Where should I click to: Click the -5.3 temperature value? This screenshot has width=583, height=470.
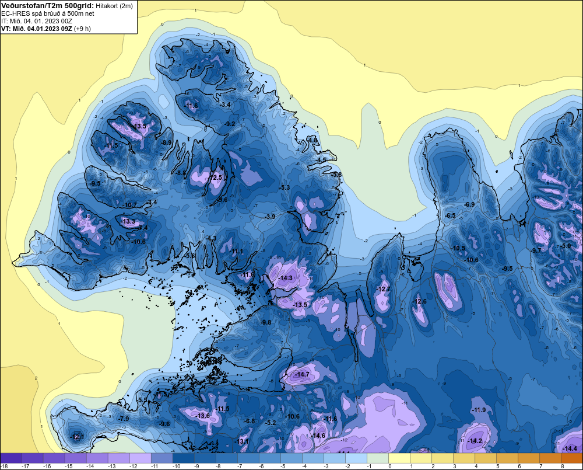285,187
